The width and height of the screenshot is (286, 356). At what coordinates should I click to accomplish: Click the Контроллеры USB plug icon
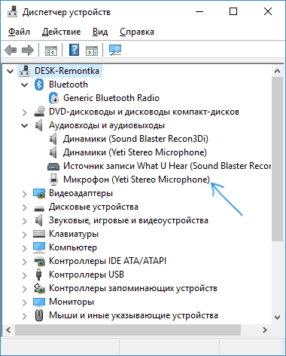(38, 275)
